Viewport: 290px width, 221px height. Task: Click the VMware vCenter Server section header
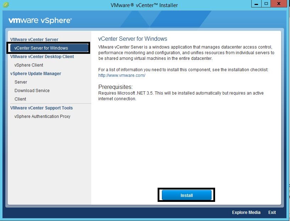(x=34, y=40)
